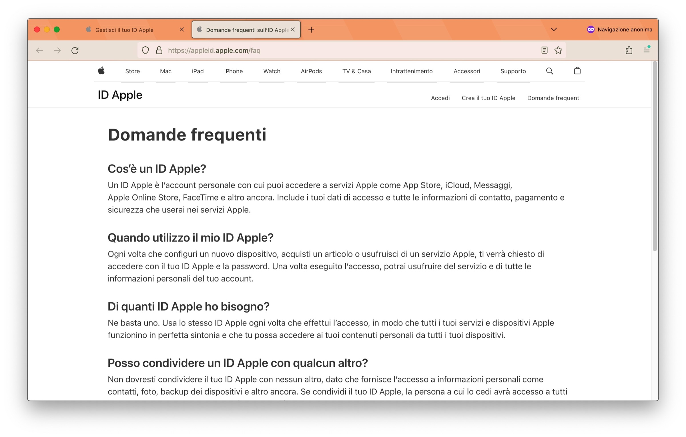The image size is (686, 437).
Task: Open a new tab with plus button
Action: click(x=311, y=30)
